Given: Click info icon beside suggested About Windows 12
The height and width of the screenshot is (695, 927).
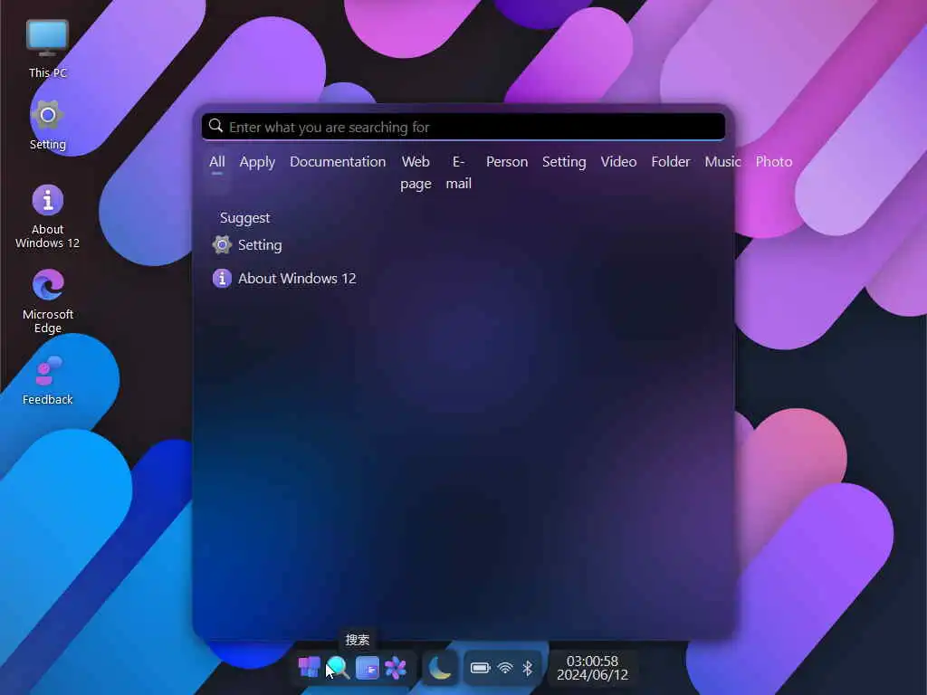Looking at the screenshot, I should click(x=223, y=279).
